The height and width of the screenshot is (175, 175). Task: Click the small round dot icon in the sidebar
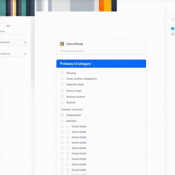click(x=25, y=54)
